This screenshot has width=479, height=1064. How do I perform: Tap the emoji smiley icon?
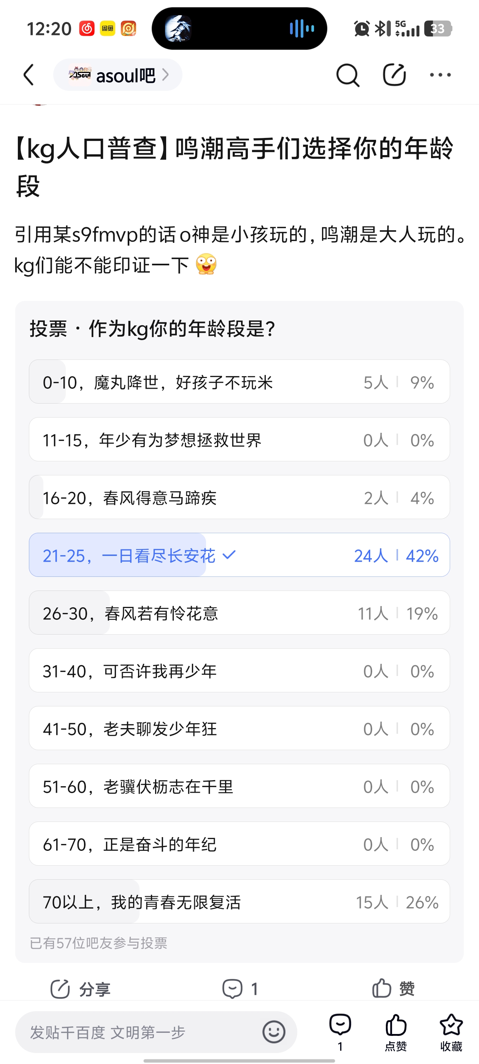(274, 1032)
